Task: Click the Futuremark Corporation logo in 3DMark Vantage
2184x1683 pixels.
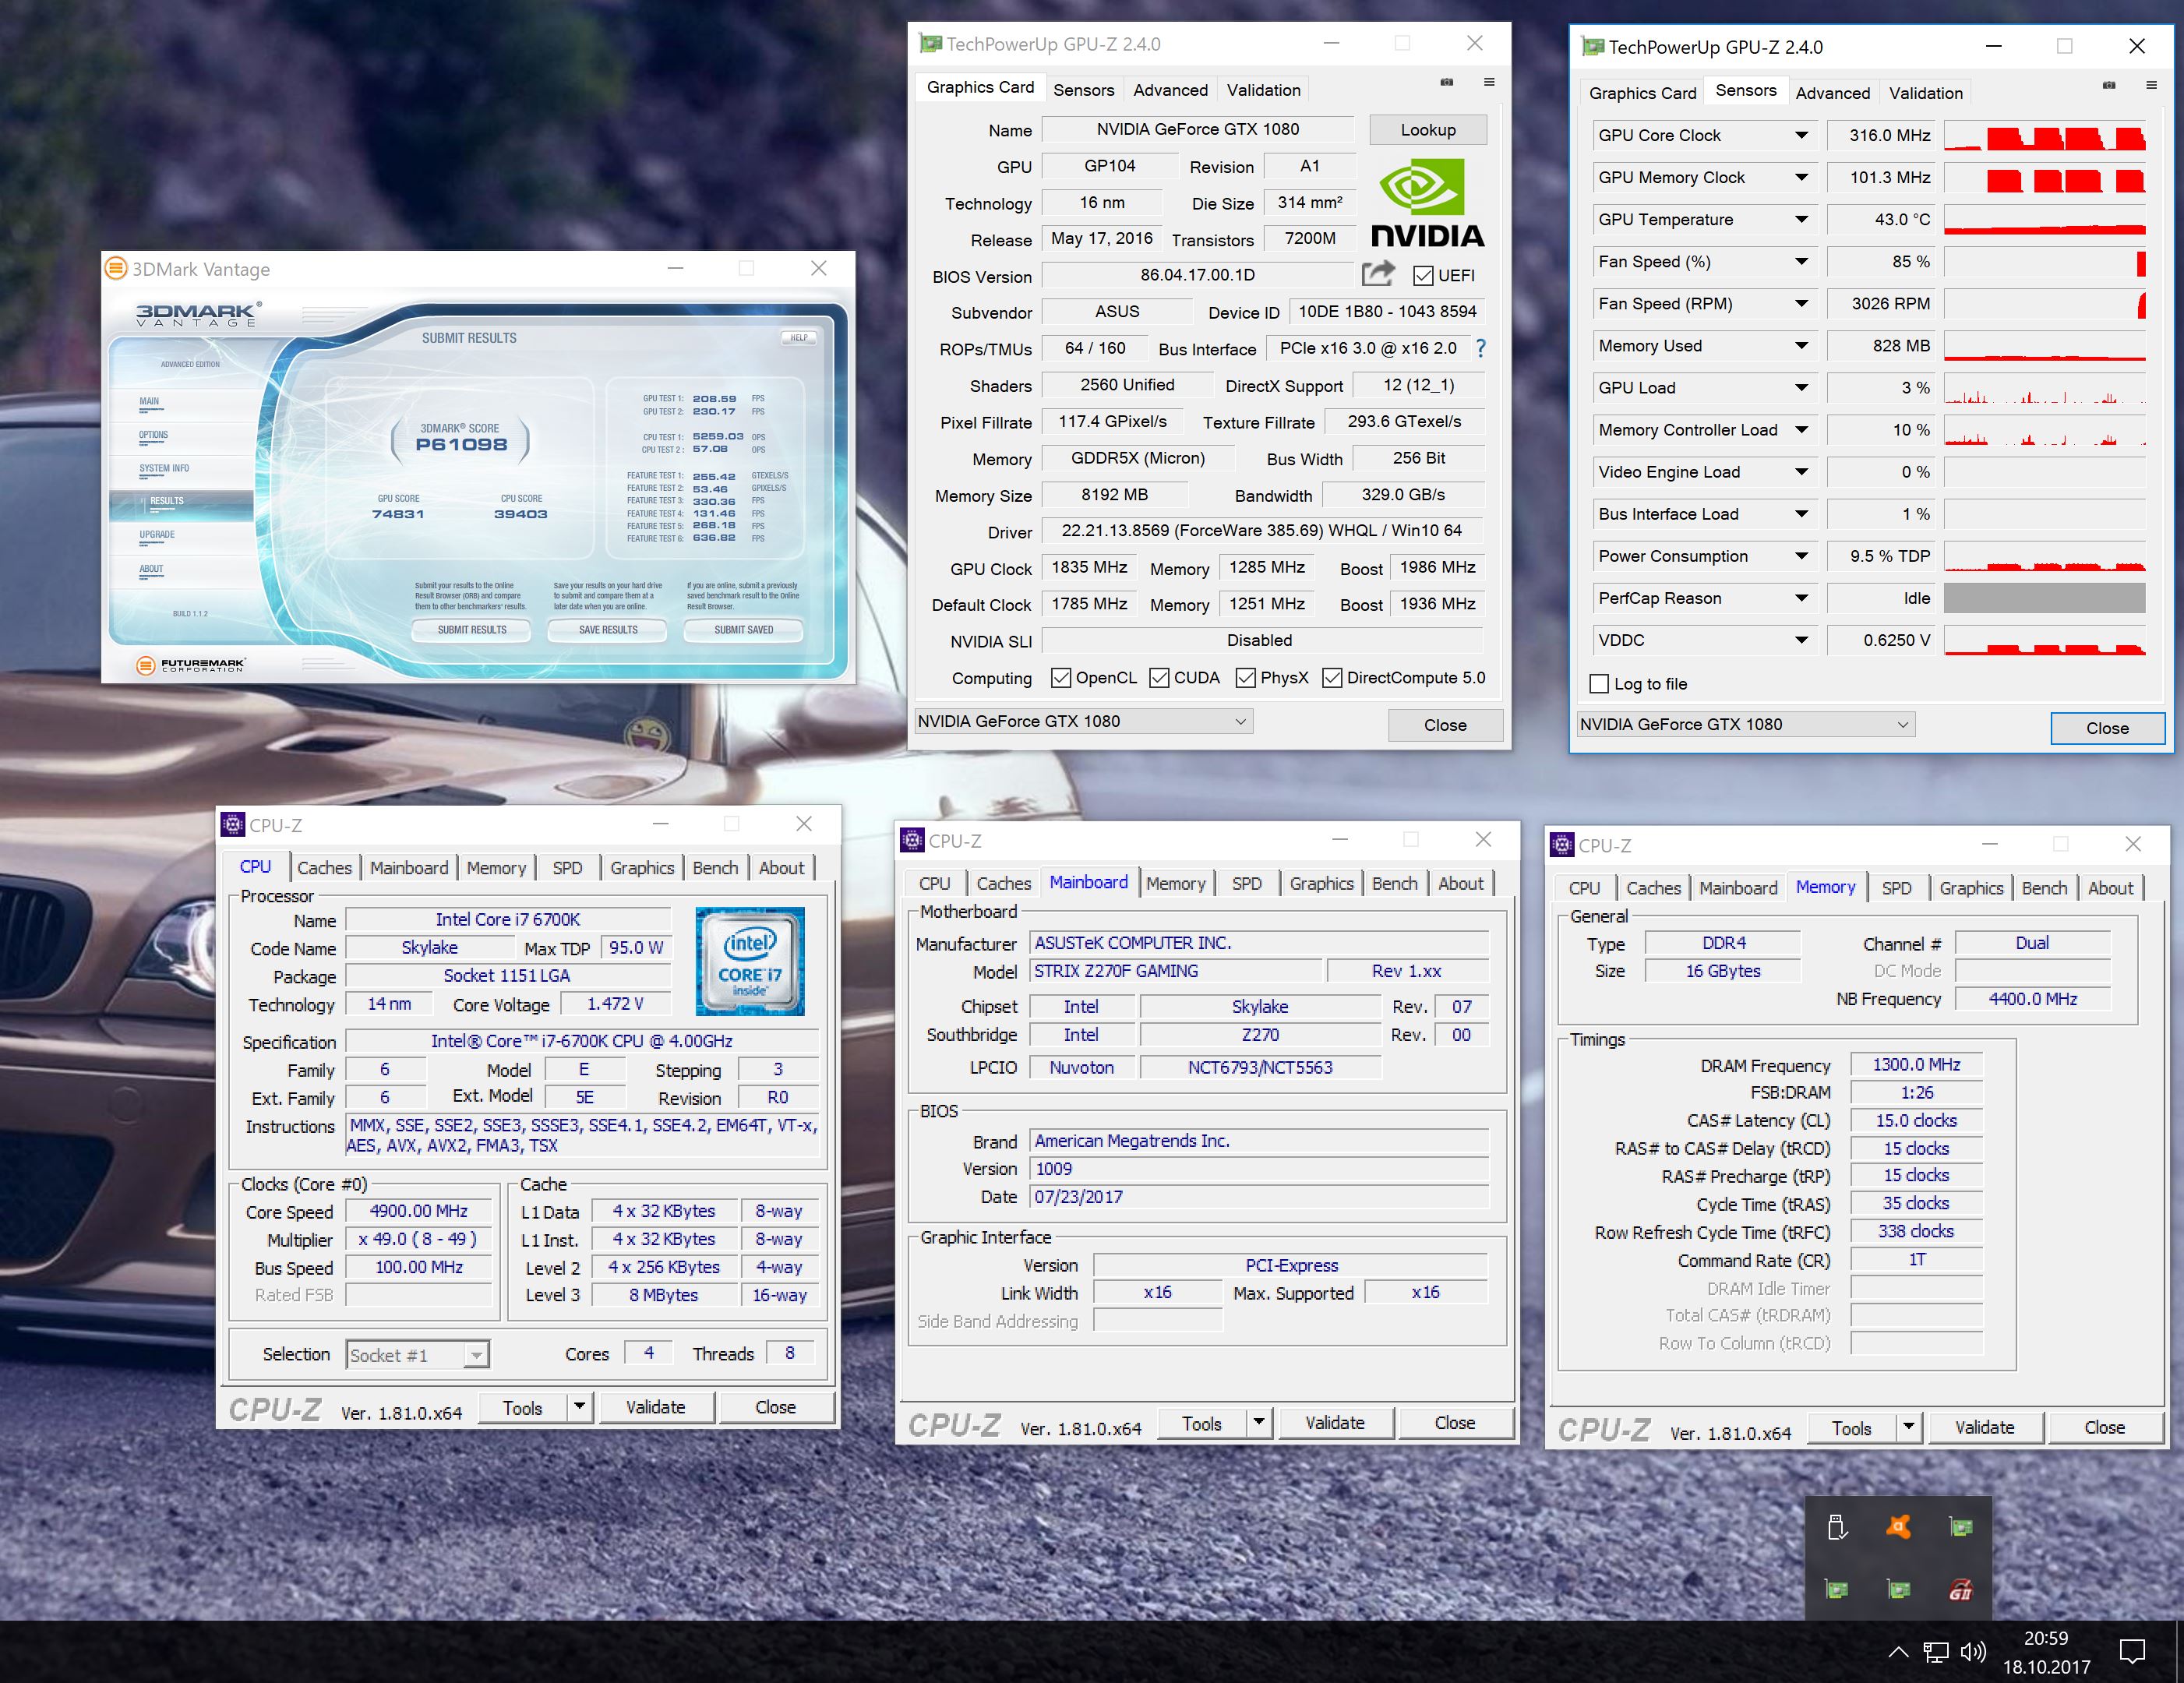Action: pos(190,665)
